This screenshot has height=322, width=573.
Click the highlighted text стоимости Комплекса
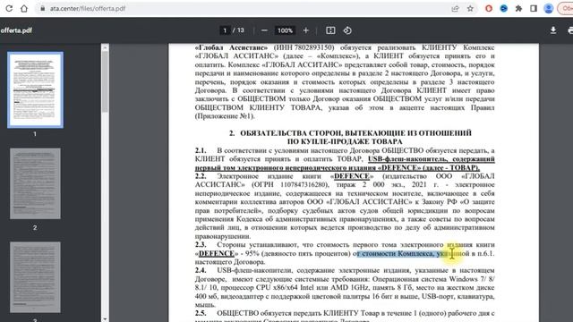click(x=398, y=253)
